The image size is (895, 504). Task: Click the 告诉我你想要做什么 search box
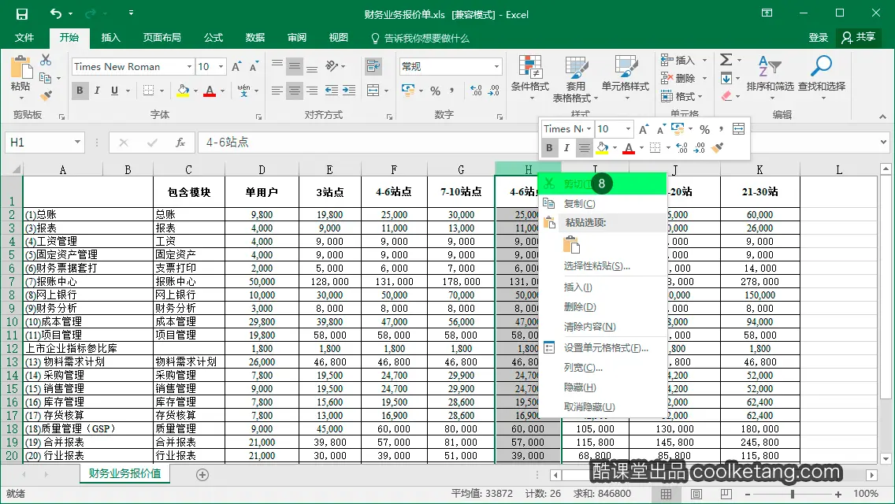click(x=420, y=39)
